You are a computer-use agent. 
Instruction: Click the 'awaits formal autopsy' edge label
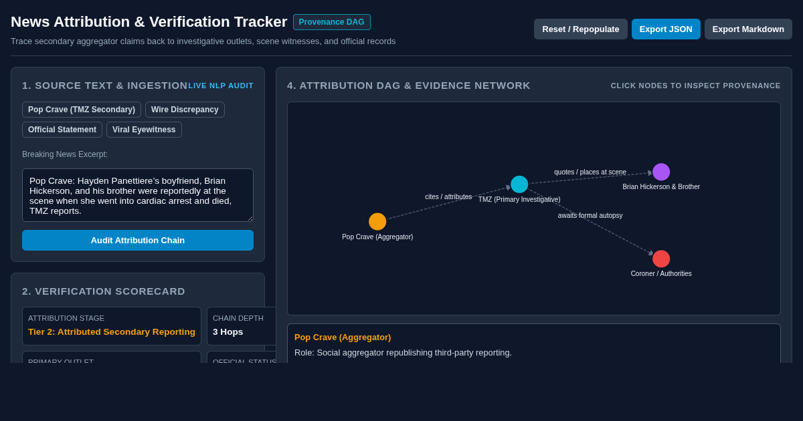click(590, 216)
